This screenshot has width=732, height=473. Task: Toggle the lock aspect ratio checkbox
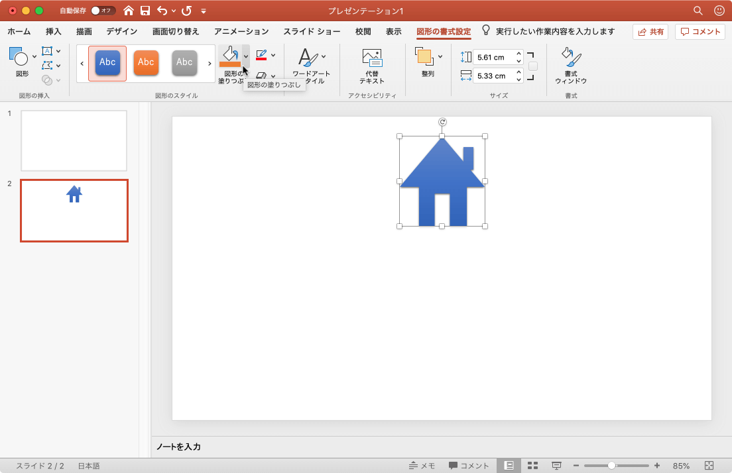tap(532, 66)
